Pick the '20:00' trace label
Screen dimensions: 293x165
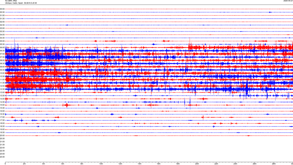point(2,136)
